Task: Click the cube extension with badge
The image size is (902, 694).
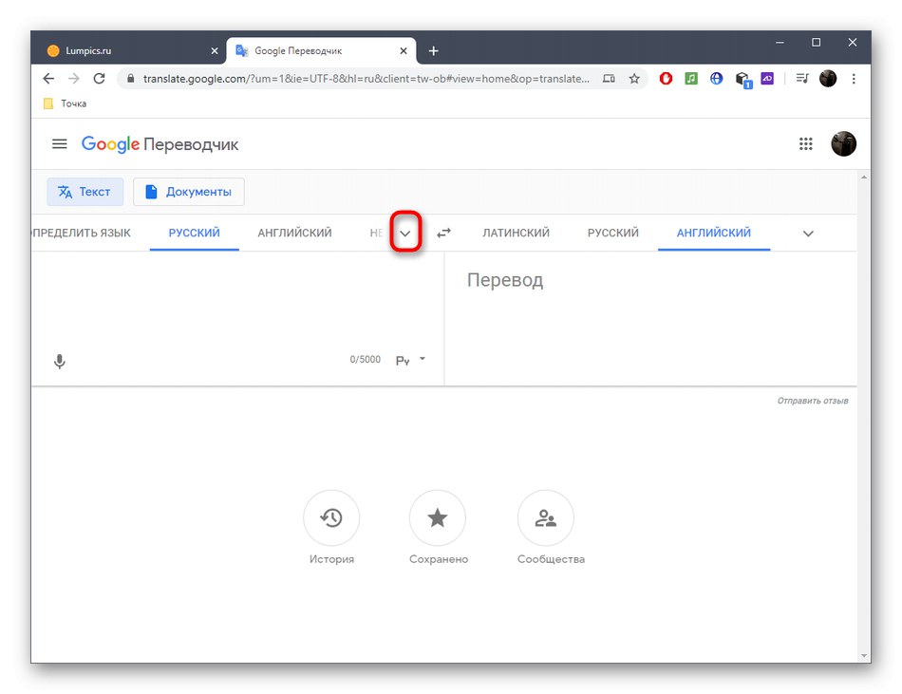Action: 742,80
